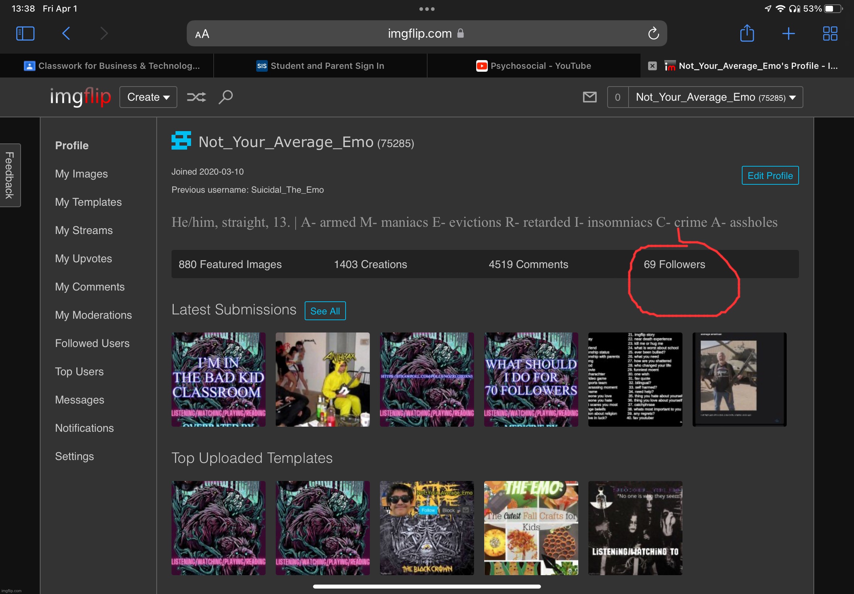854x594 pixels.
Task: Click the shuffle/randomize icon
Action: pos(196,97)
